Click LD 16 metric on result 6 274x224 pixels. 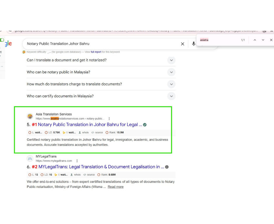coord(46,175)
